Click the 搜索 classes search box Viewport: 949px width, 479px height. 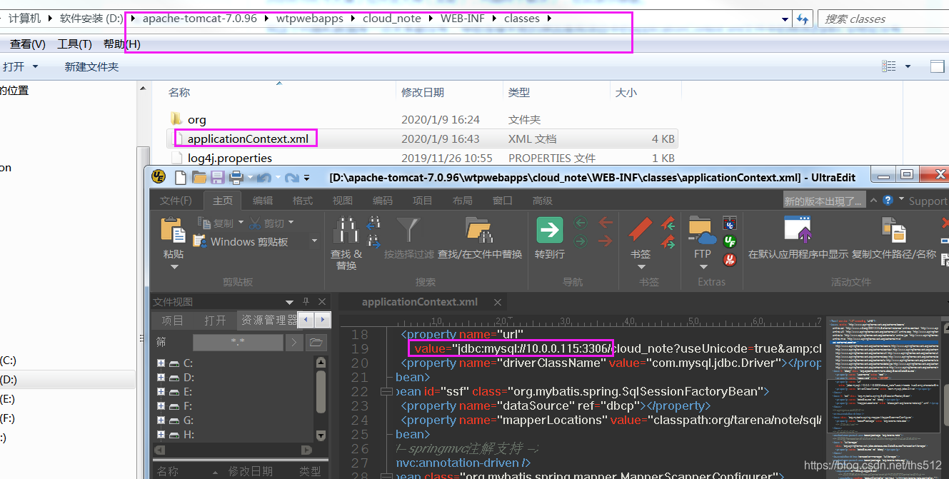point(883,19)
